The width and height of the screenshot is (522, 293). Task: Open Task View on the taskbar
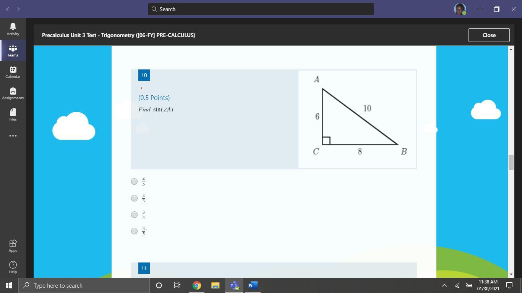tap(177, 285)
